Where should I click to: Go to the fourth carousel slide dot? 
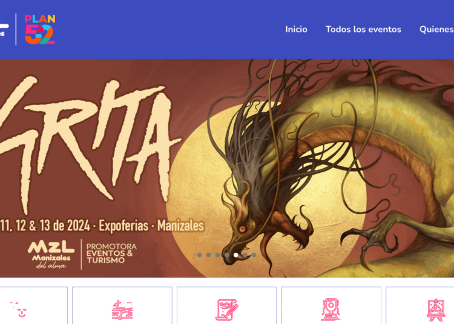point(227,255)
